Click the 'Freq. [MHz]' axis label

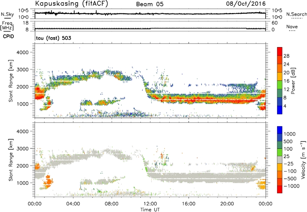7,26
